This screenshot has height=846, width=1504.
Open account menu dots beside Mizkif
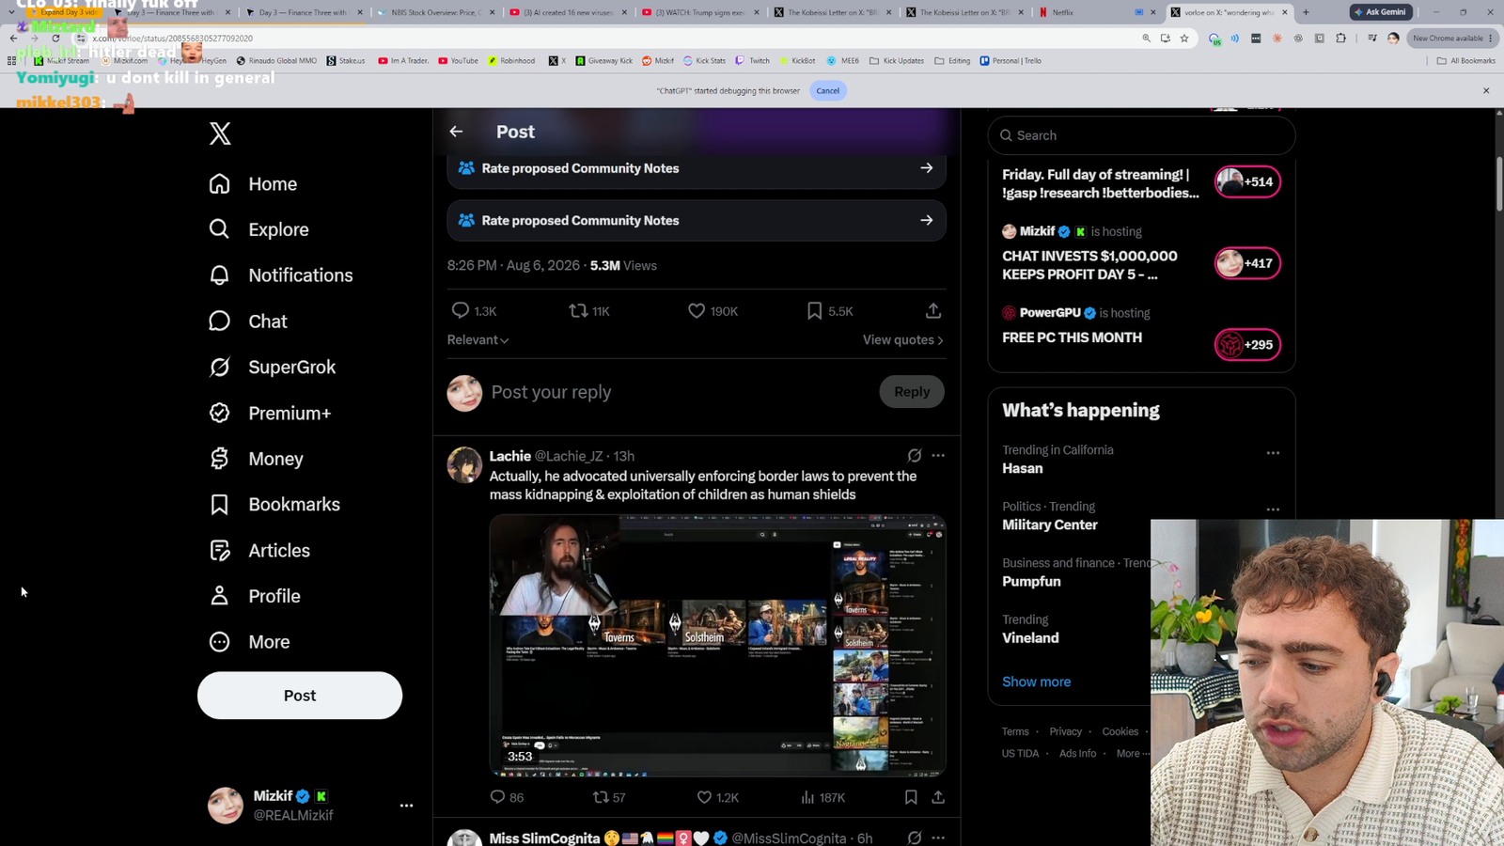click(406, 806)
